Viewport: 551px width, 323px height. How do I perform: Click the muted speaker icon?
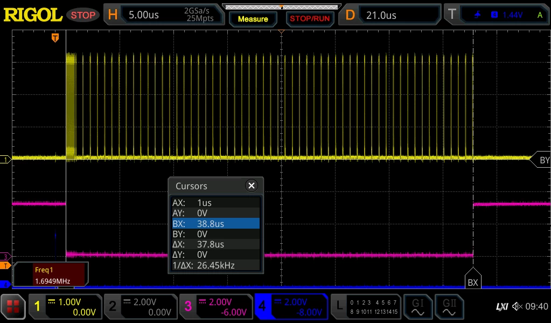517,306
